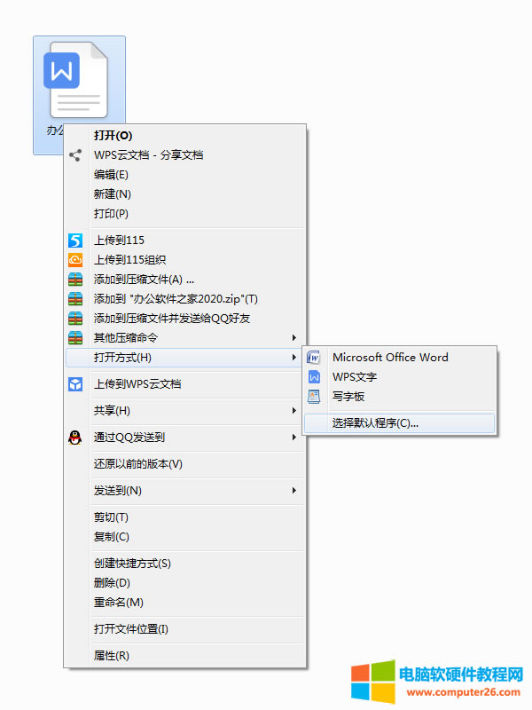Screen dimensions: 532x710
Task: Open with Microsoft Office Word
Action: (x=400, y=358)
